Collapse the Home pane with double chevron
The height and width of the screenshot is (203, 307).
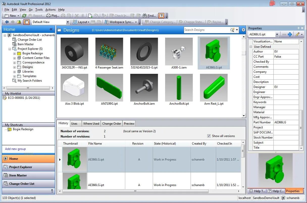[x=51, y=29]
